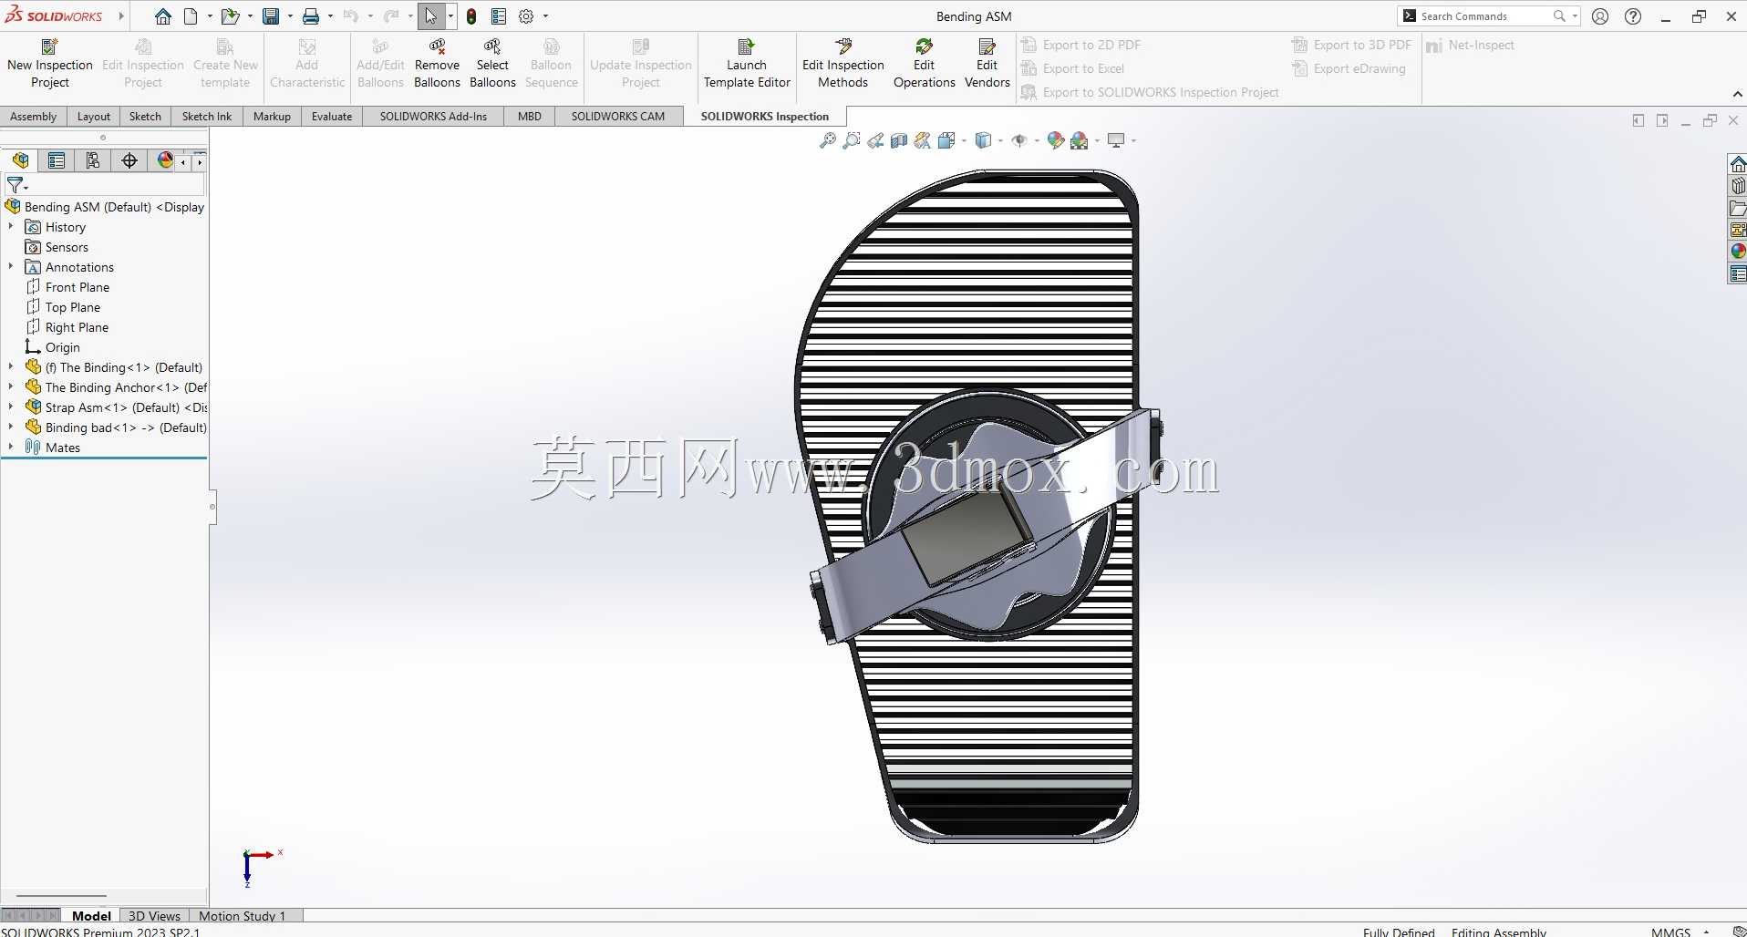
Task: Switch to the SOLIDWORKS CAM tab
Action: click(x=618, y=117)
